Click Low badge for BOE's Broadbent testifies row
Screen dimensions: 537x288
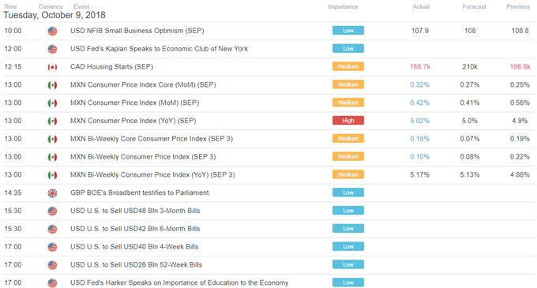[348, 193]
